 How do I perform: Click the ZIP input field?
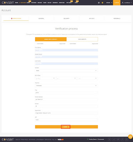[66, 120]
